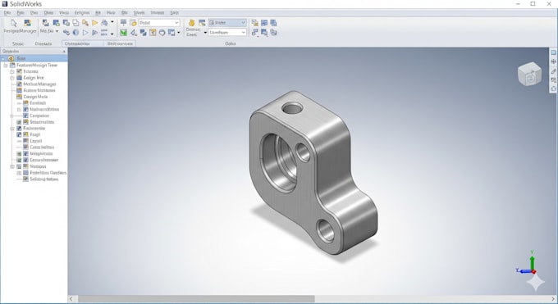Click the small top hole on the 3D part
The image size is (558, 304).
(292, 108)
